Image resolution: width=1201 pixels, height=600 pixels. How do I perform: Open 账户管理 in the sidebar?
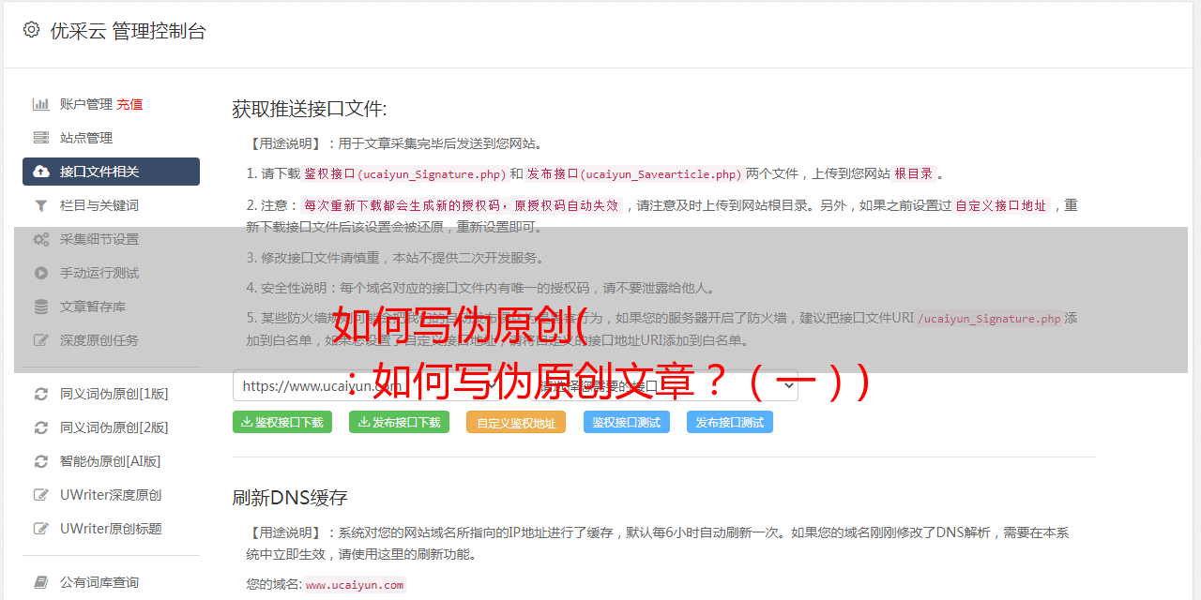coord(86,104)
